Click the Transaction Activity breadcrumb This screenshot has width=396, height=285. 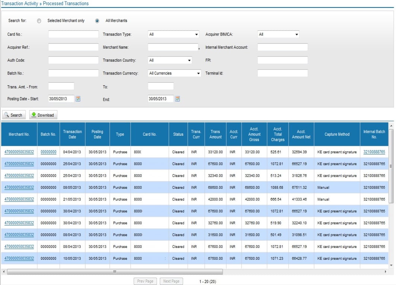[19, 4]
